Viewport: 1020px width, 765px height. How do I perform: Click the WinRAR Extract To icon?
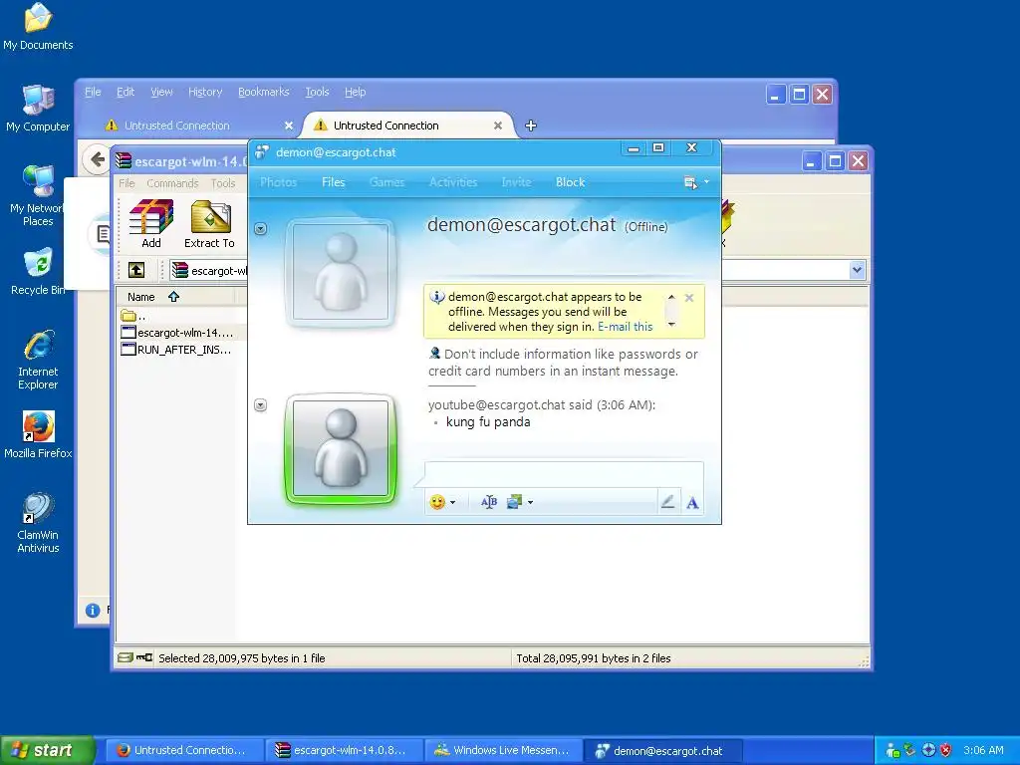[x=209, y=224]
